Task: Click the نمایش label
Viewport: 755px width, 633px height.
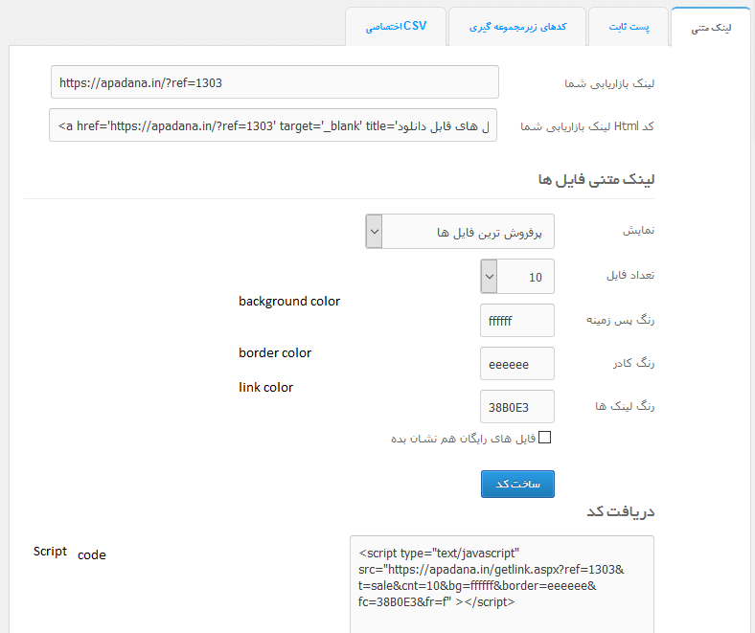Action: click(x=638, y=230)
